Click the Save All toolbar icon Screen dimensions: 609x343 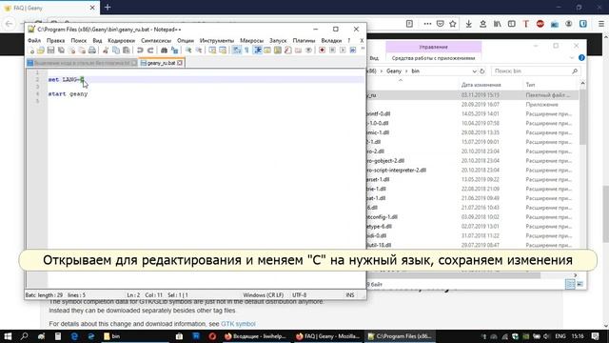pos(61,50)
